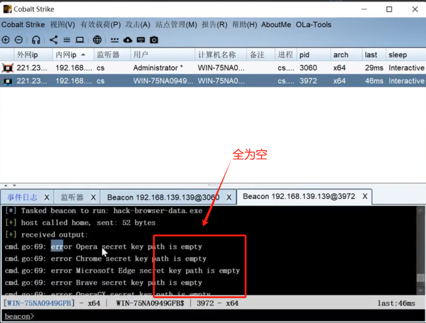Open the OLa-Tools menu
426x323 pixels.
pos(314,25)
